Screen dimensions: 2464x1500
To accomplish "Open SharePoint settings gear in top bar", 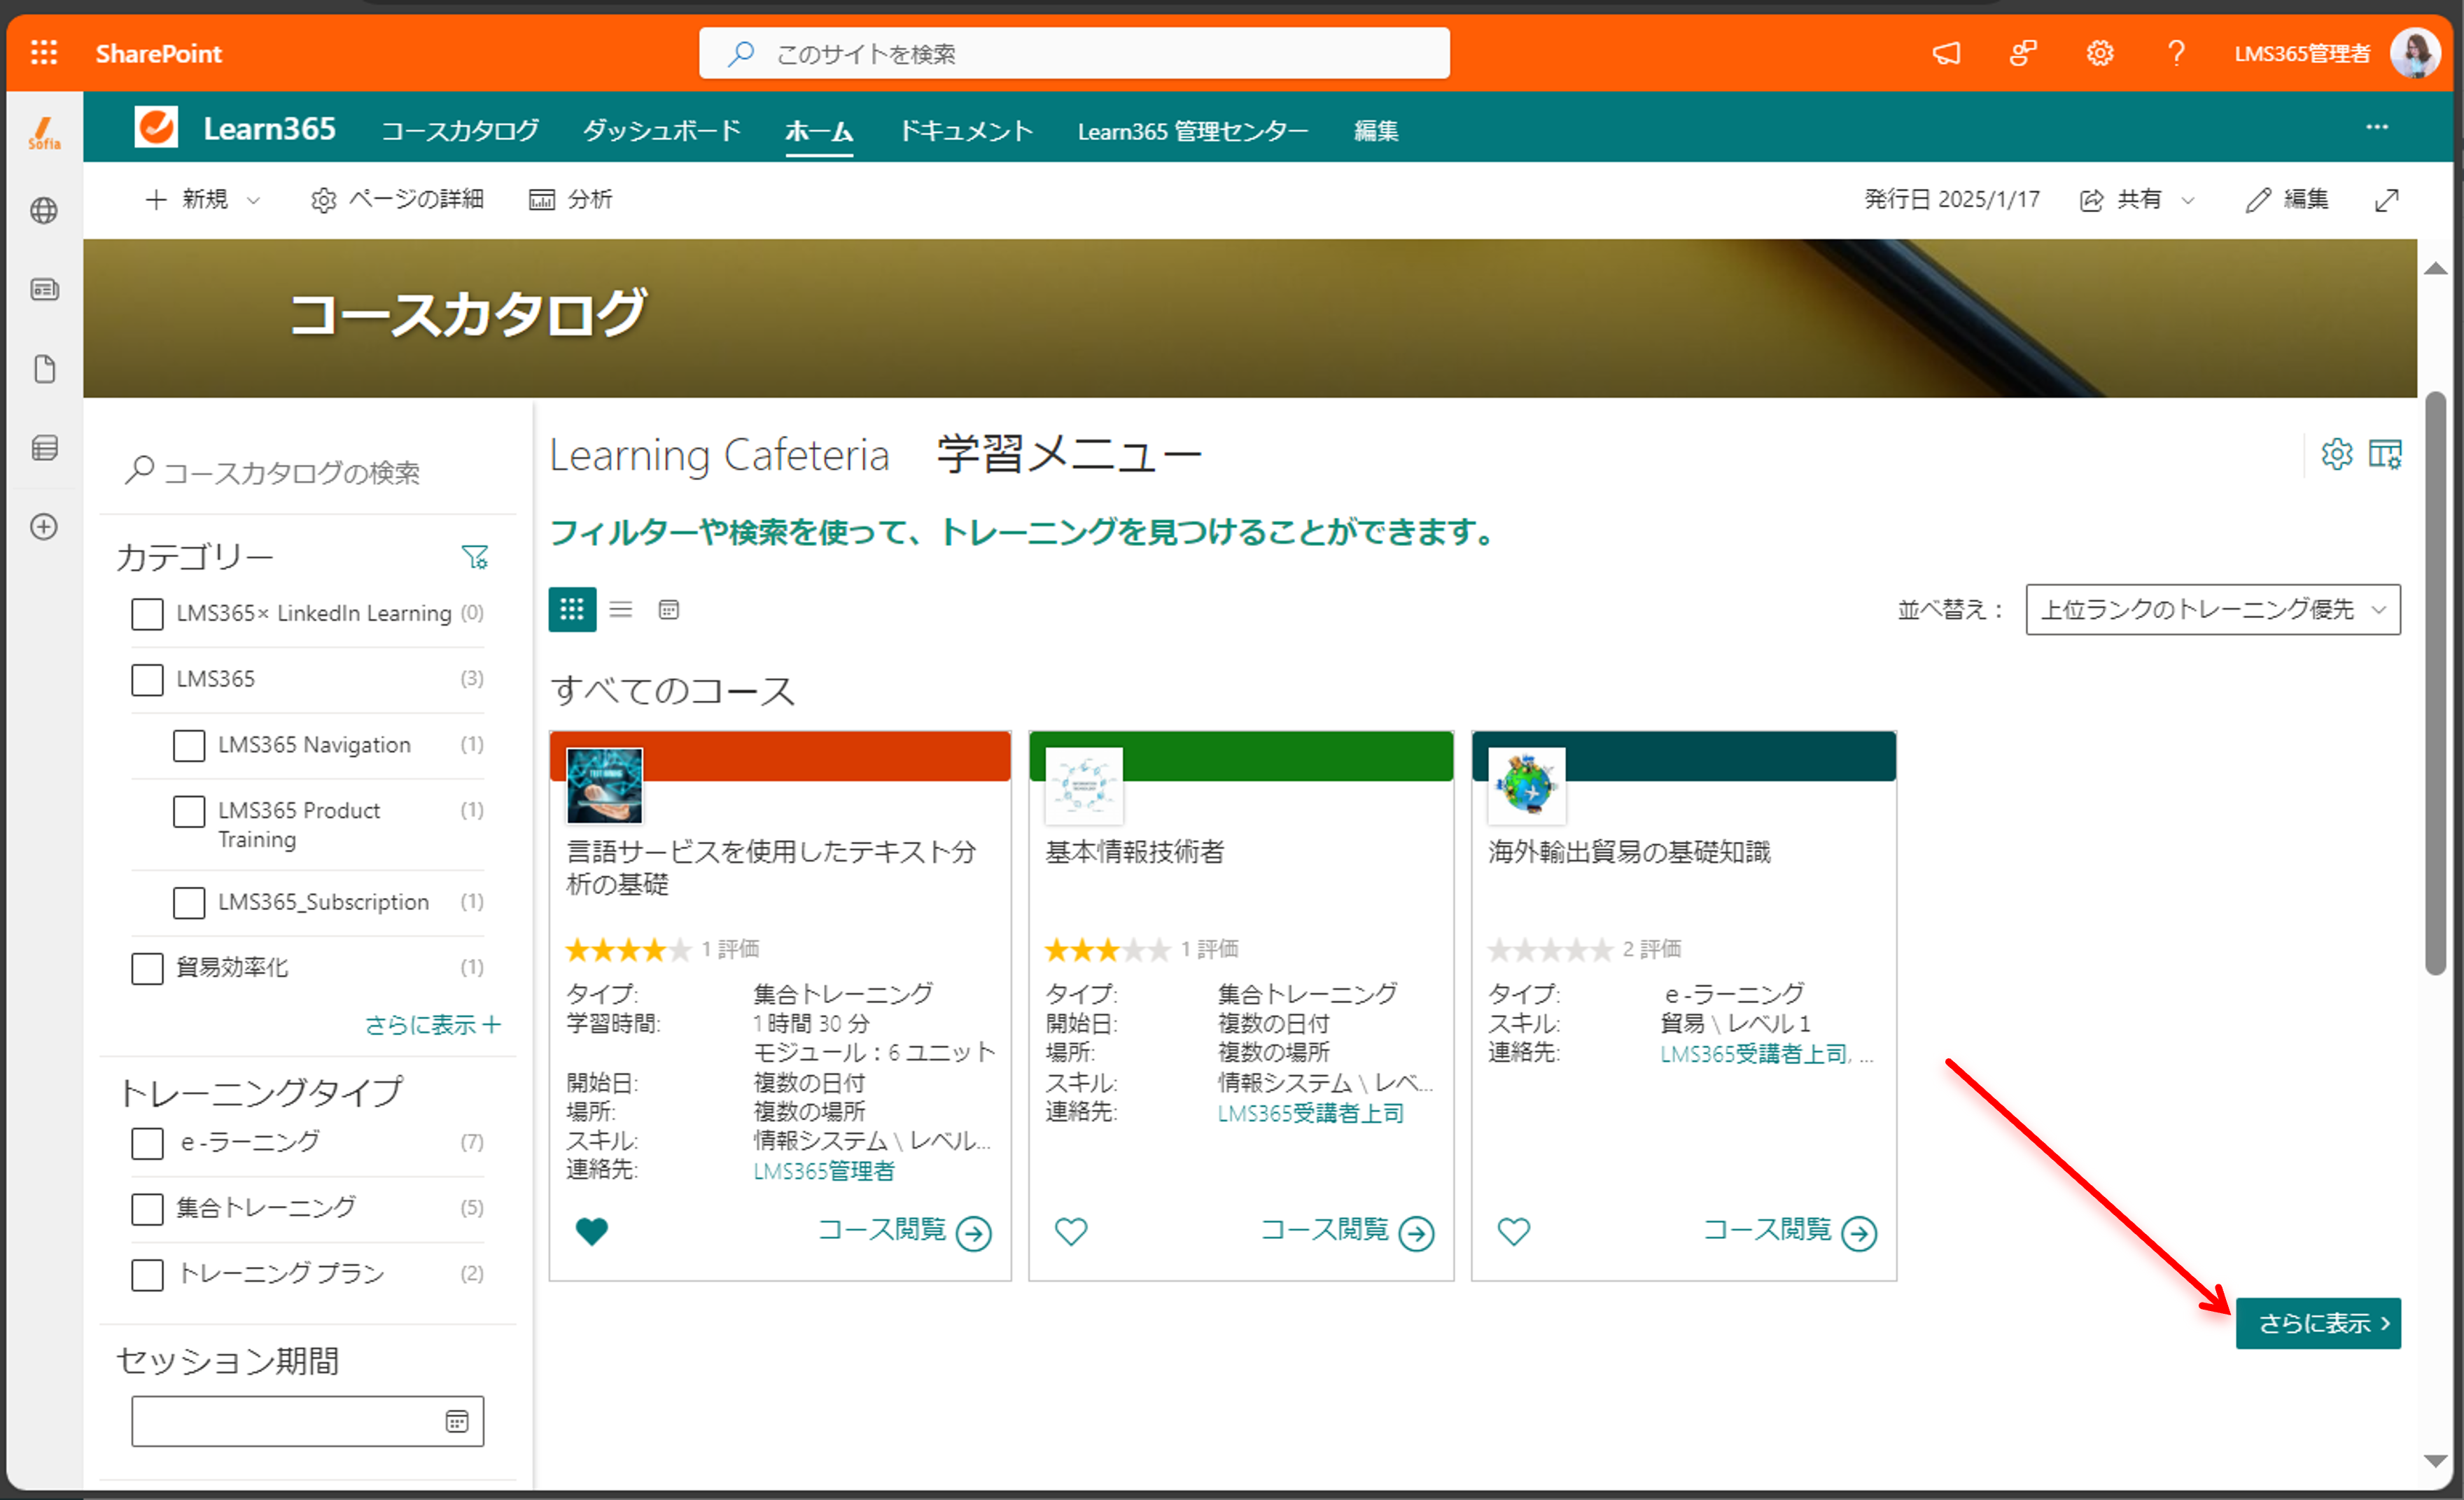I will [x=2100, y=53].
